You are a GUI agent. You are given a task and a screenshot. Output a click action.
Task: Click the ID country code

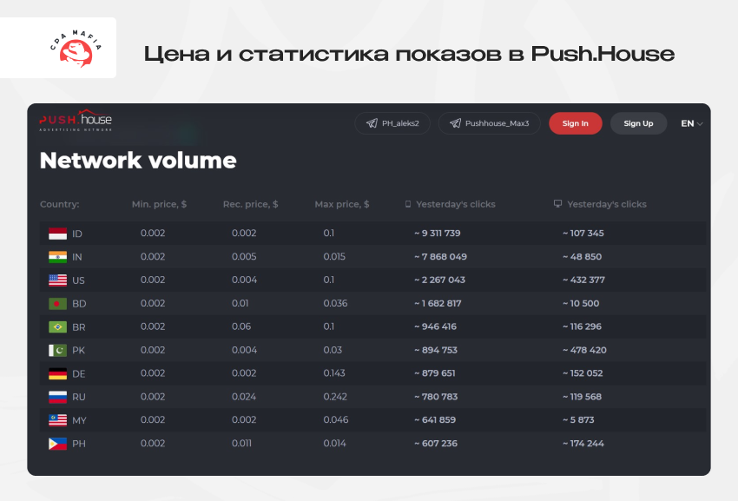pyautogui.click(x=77, y=234)
